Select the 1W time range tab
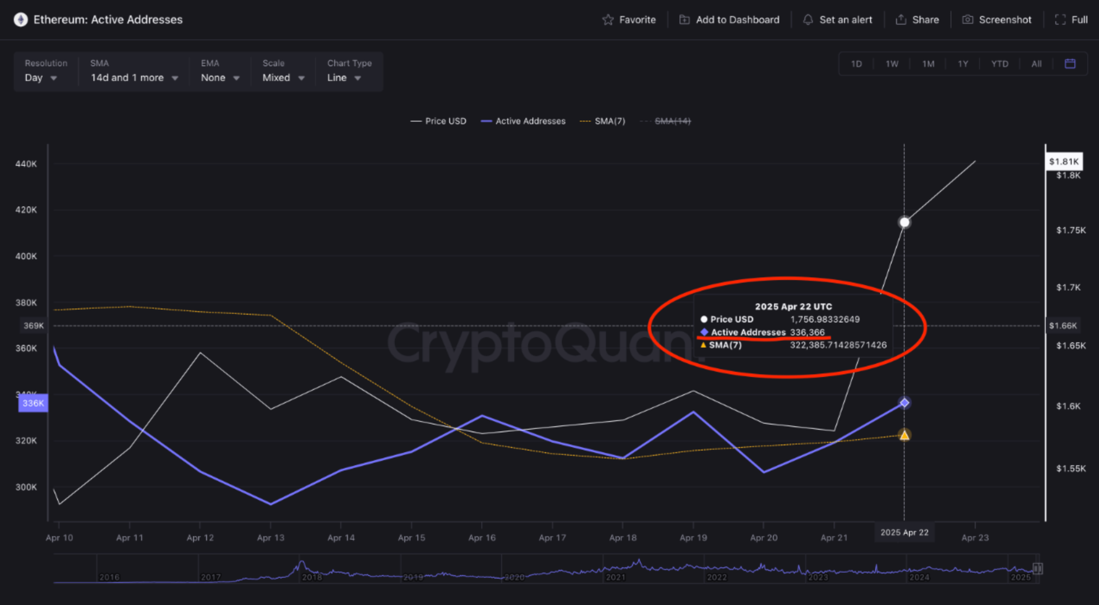 [892, 64]
